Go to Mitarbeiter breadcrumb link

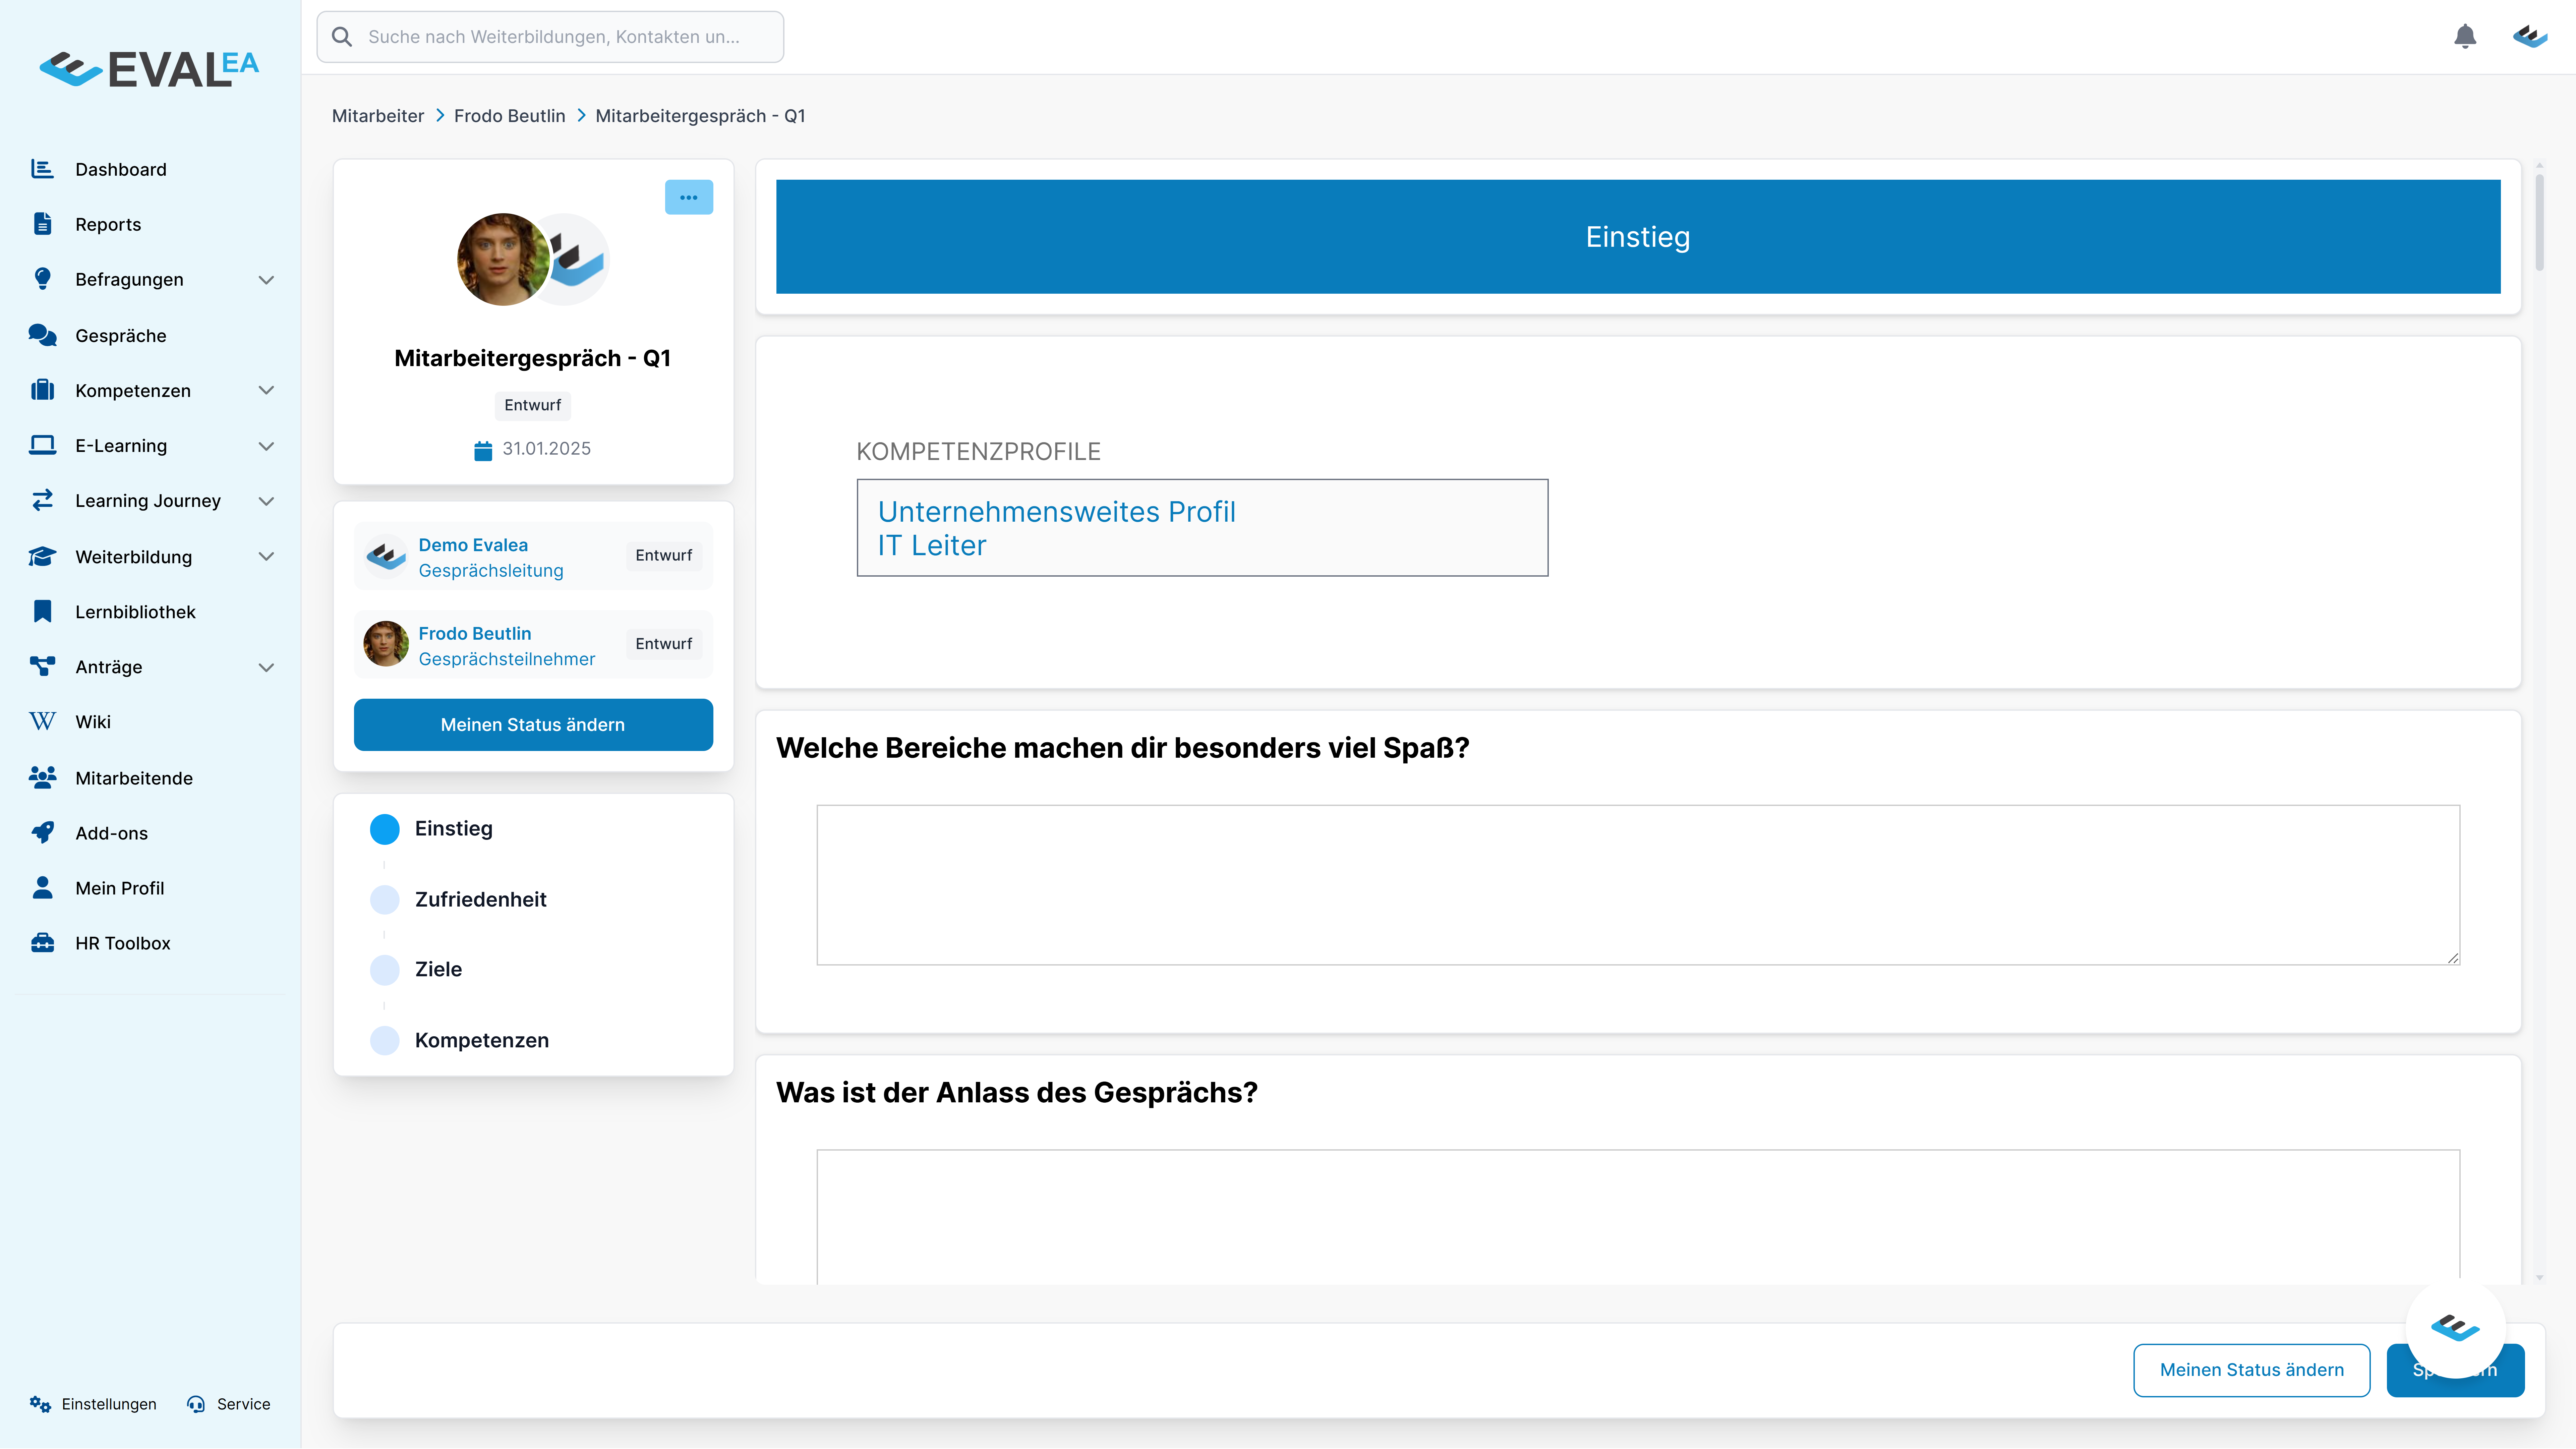(378, 116)
